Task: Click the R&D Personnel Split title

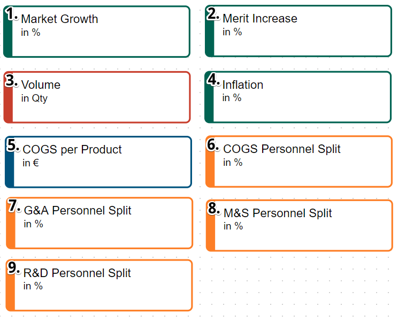Action: pos(77,273)
